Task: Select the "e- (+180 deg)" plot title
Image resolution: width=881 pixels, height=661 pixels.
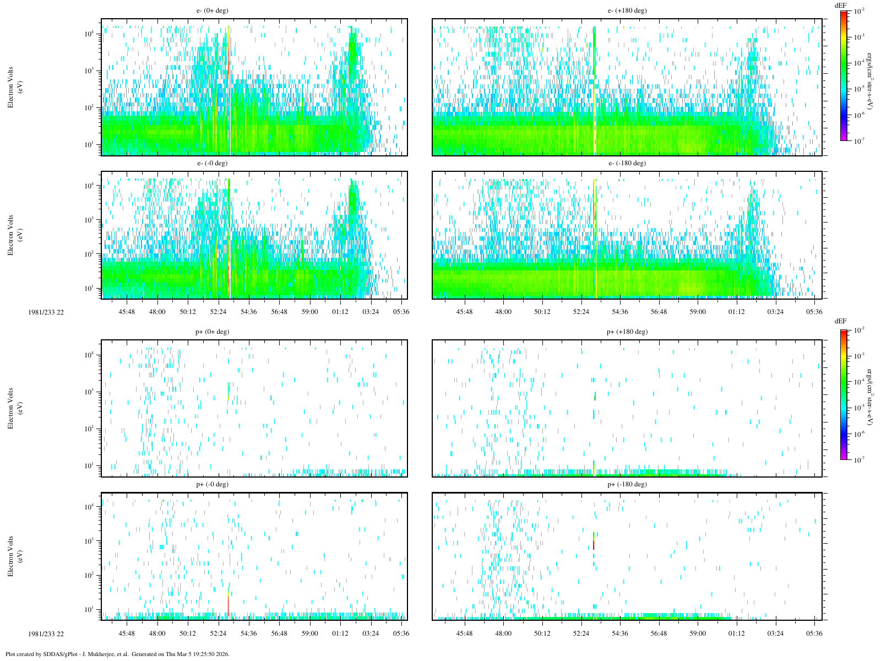Action: pyautogui.click(x=627, y=10)
